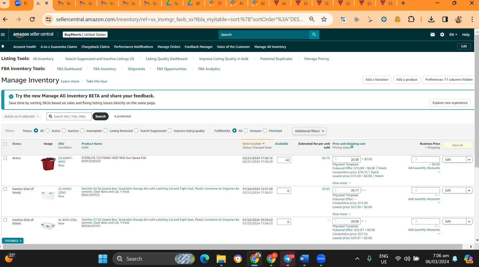Tick the select-all checkbox in table header
This screenshot has width=479, height=267.
5,144
